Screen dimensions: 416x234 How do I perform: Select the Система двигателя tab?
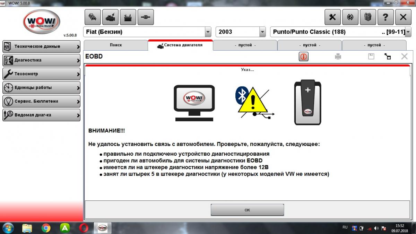(180, 45)
